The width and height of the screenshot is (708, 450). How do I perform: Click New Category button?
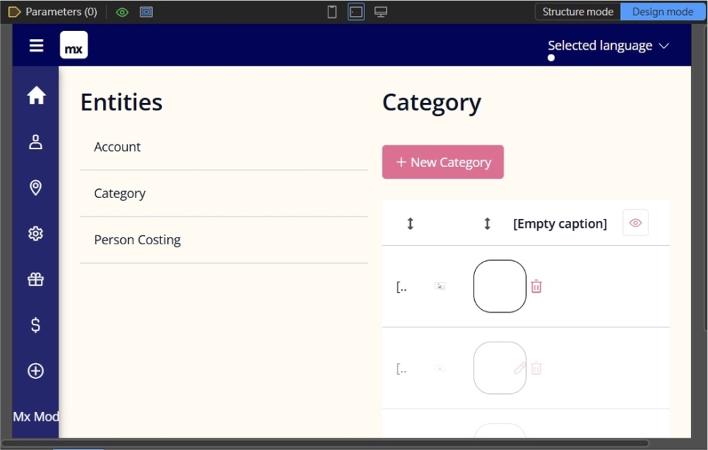pyautogui.click(x=443, y=162)
